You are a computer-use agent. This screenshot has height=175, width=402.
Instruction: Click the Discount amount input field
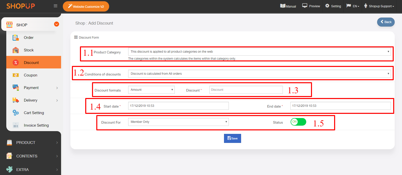[246, 90]
